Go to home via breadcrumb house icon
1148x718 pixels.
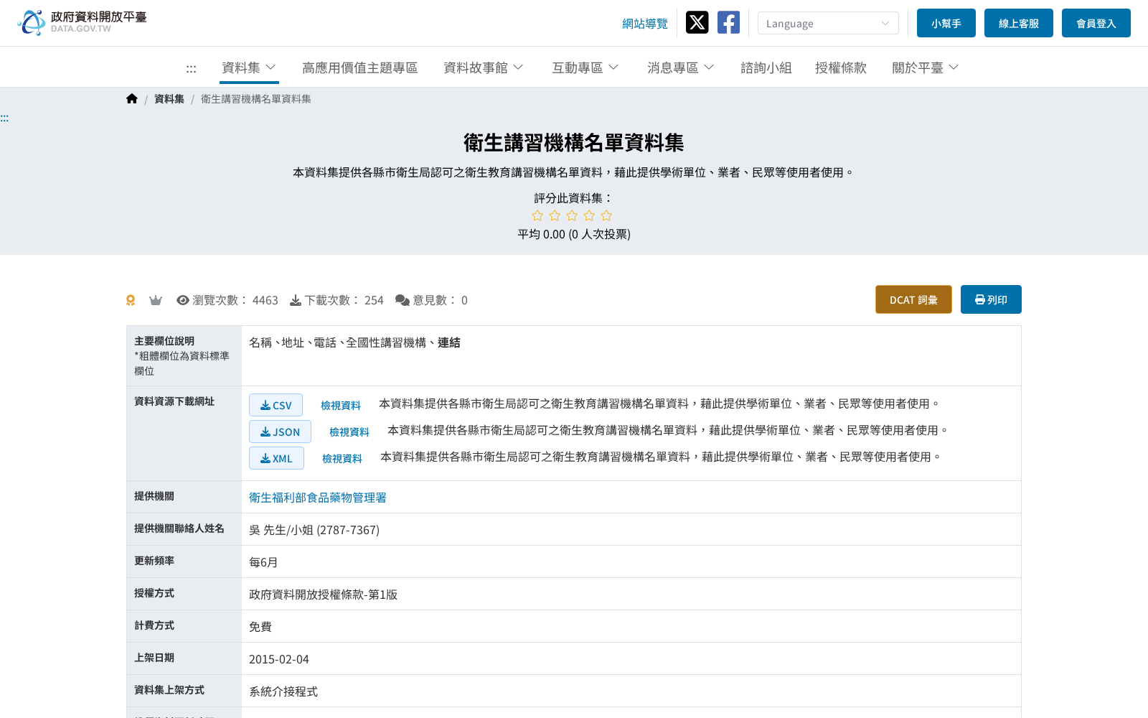pyautogui.click(x=131, y=99)
